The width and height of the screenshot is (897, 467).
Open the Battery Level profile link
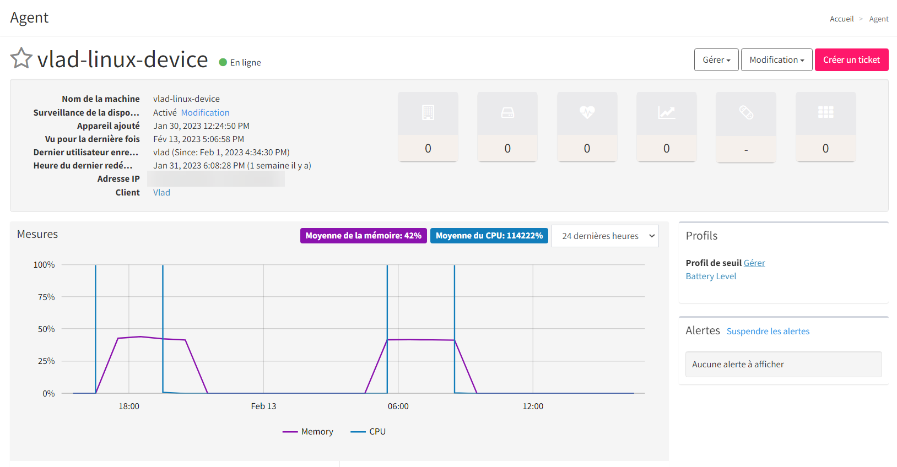[711, 276]
